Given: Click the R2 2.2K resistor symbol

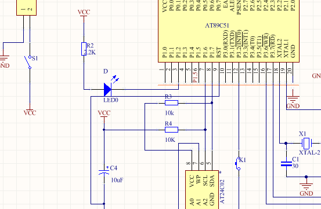Looking at the screenshot, I should click(84, 49).
